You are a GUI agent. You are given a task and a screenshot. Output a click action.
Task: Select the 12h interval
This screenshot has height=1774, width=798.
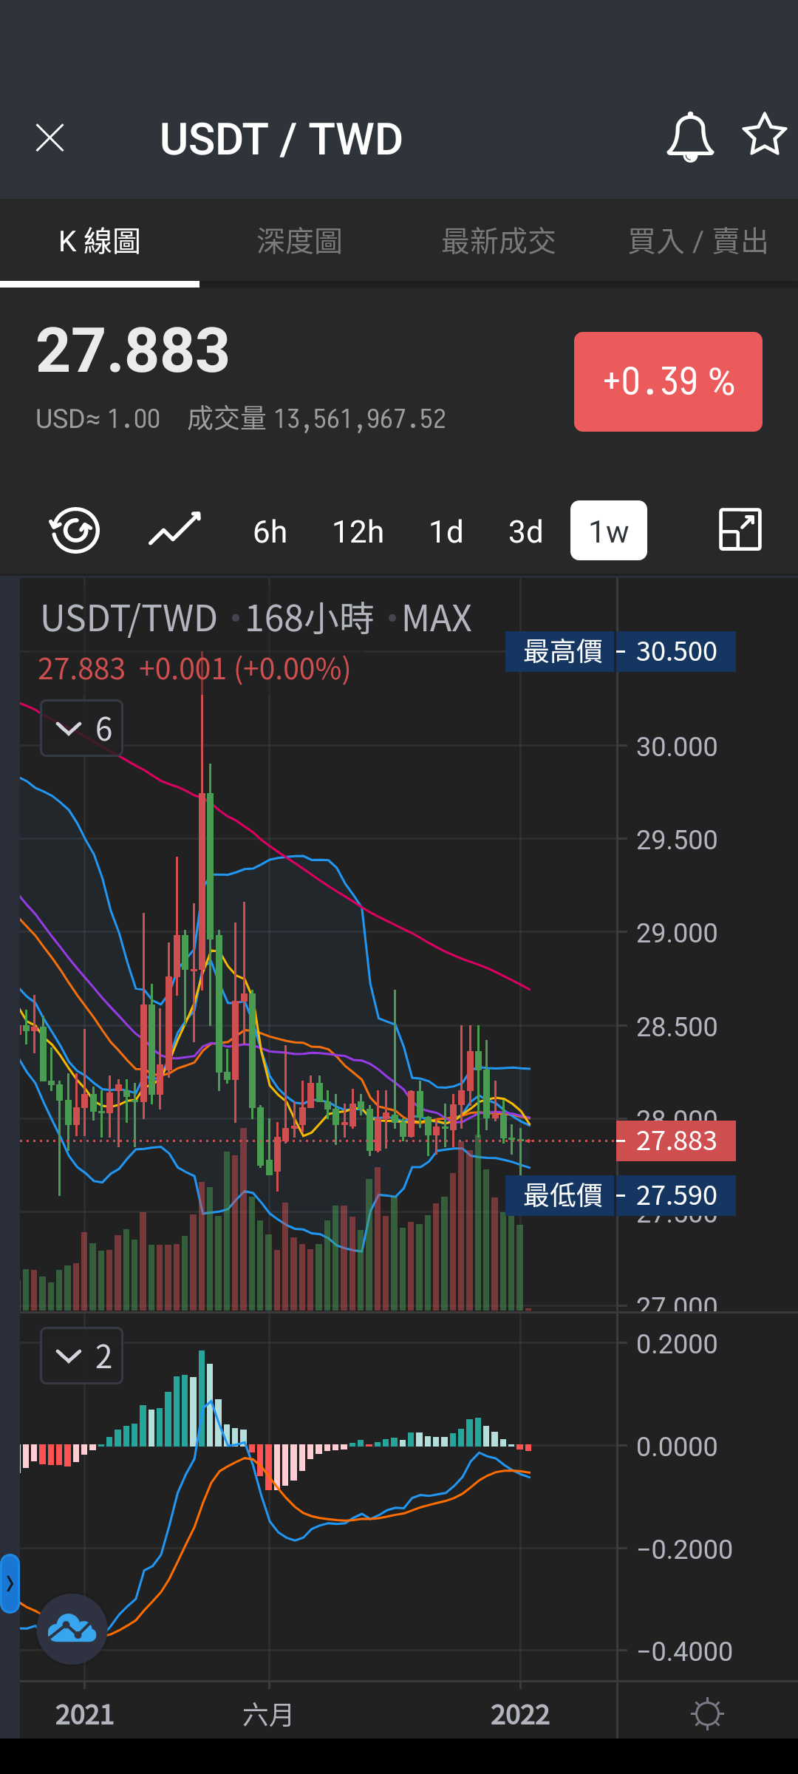358,531
